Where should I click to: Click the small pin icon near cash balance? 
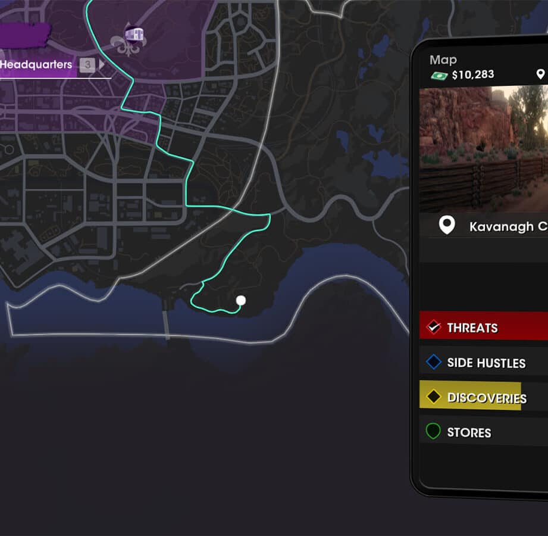tap(540, 74)
